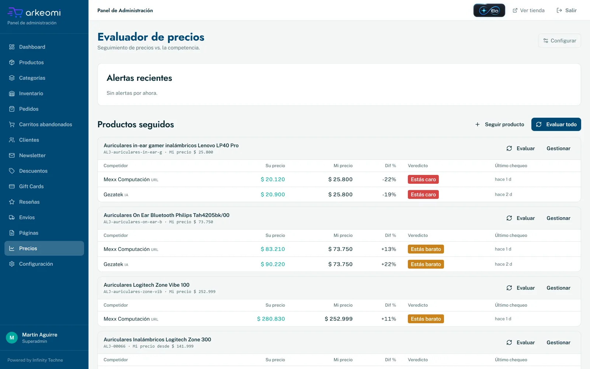Click the Inventario icon in sidebar
Image resolution: width=590 pixels, height=369 pixels.
coord(12,93)
